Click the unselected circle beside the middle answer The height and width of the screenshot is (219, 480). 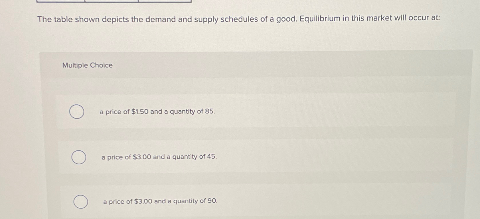[78, 157]
